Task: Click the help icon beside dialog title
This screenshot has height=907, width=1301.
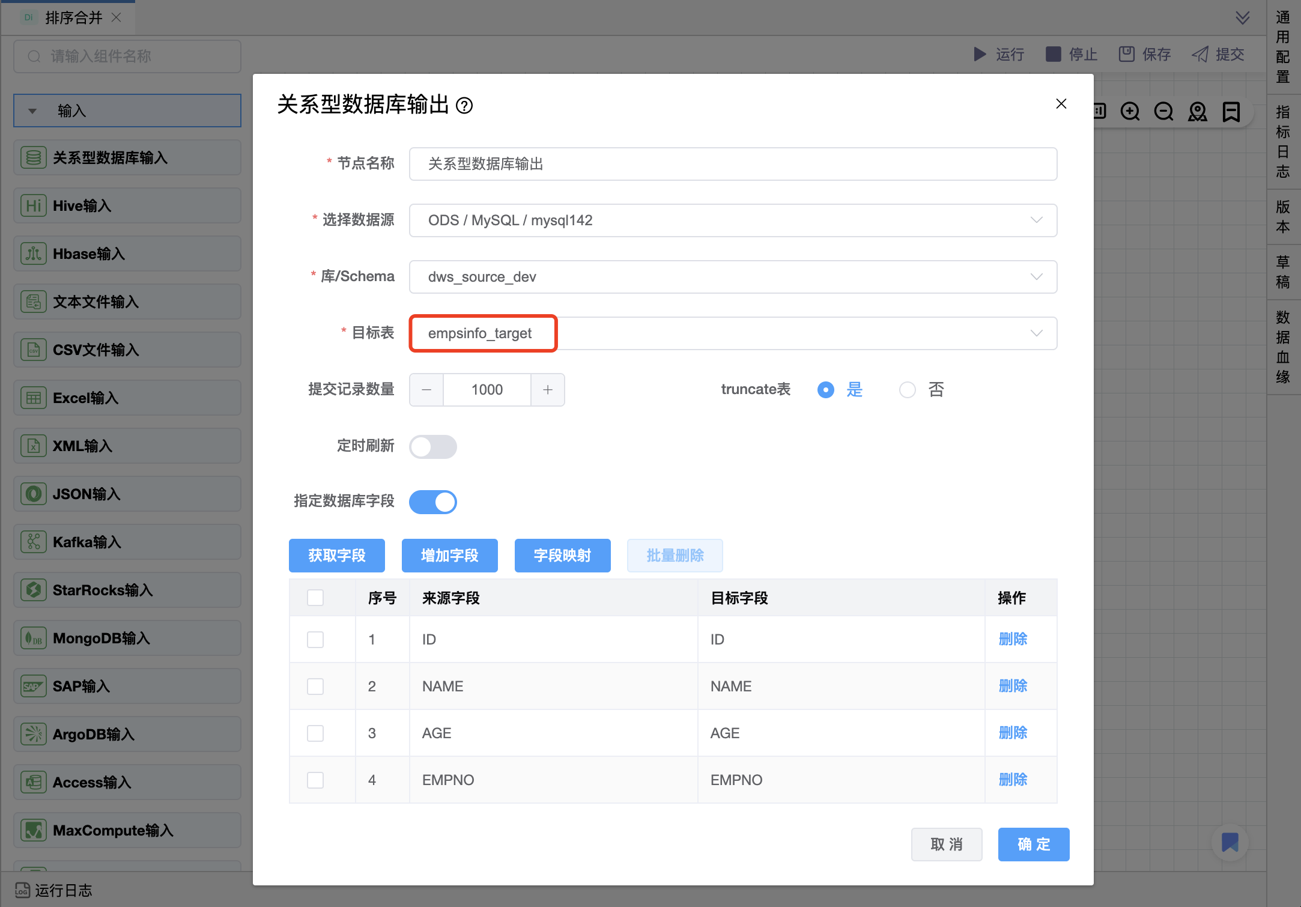Action: (464, 106)
